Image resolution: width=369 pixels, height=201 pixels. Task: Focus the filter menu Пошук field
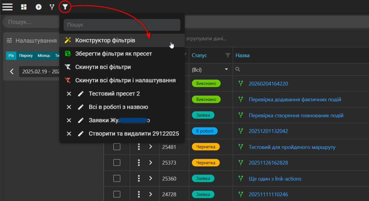tap(122, 25)
